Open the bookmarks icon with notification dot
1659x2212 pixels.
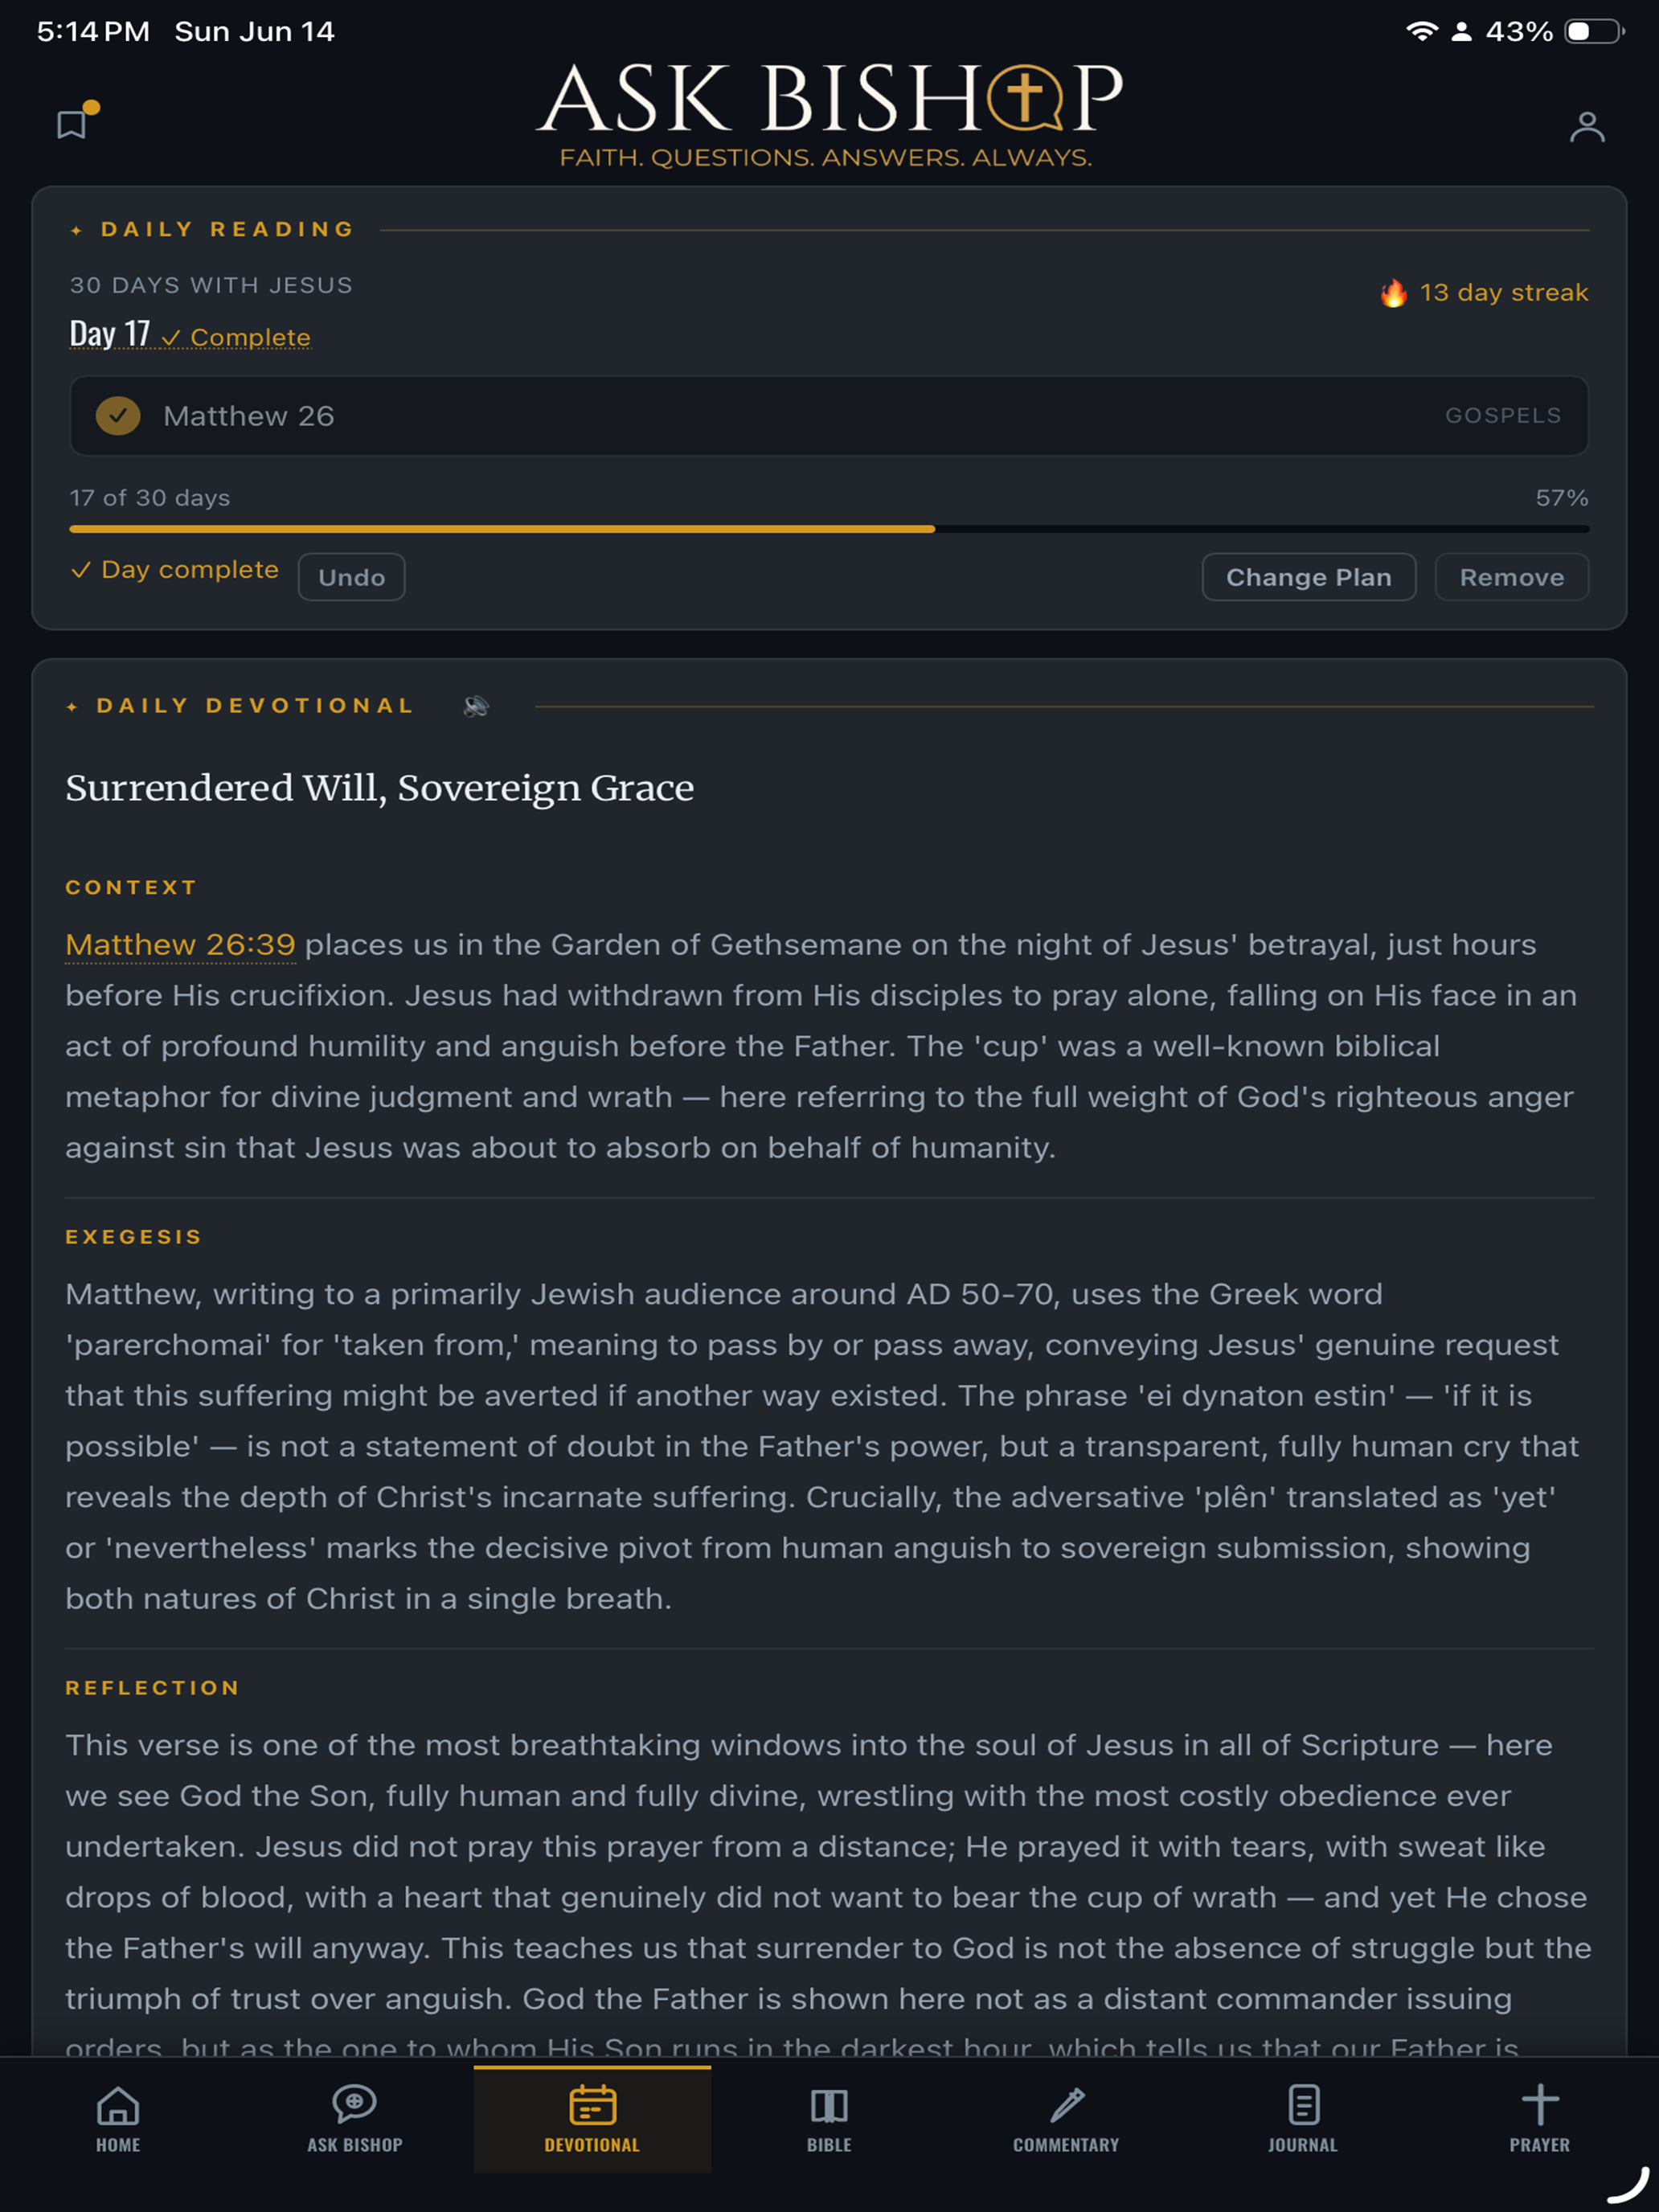[73, 123]
